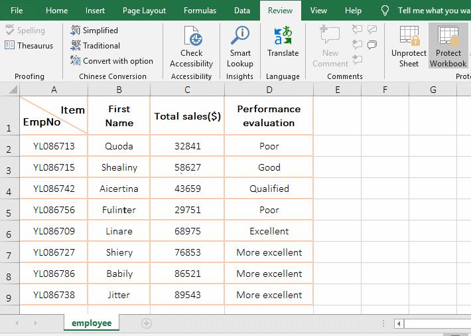Select the employee sheet tab
Screen dimensions: 471x336
(x=92, y=323)
